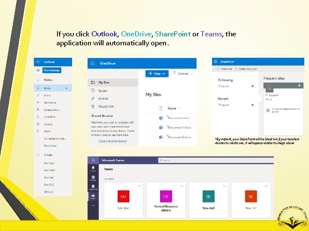The image size is (309, 231).
Task: Click the Word icon beside Document2.docx
Action: [161, 137]
